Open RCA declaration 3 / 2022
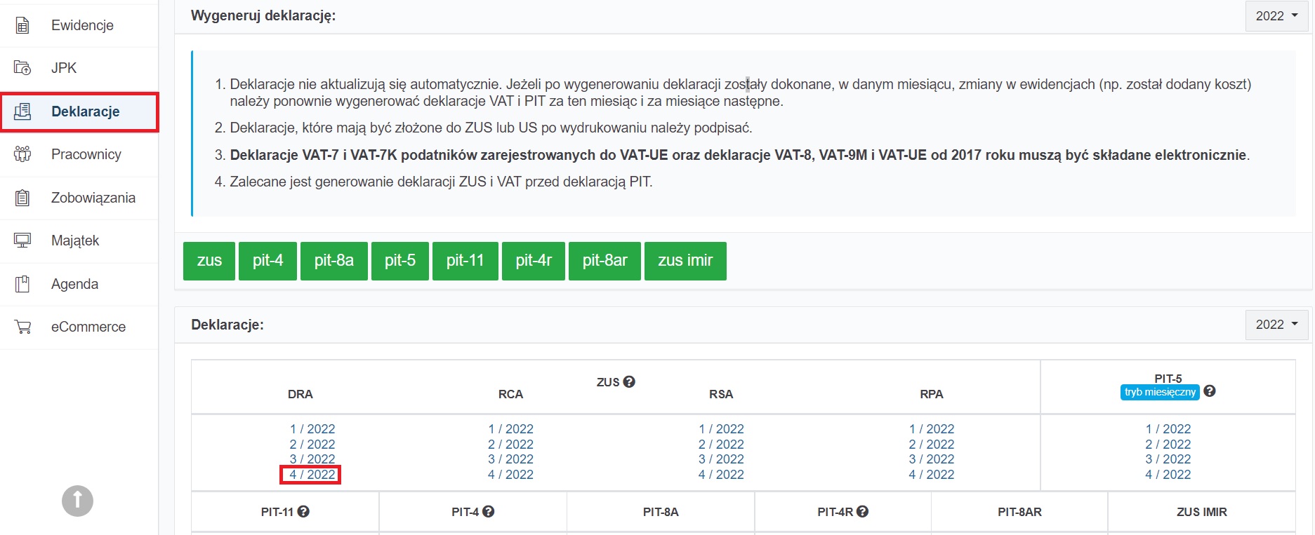Viewport: 1315px width, 535px height. point(510,459)
